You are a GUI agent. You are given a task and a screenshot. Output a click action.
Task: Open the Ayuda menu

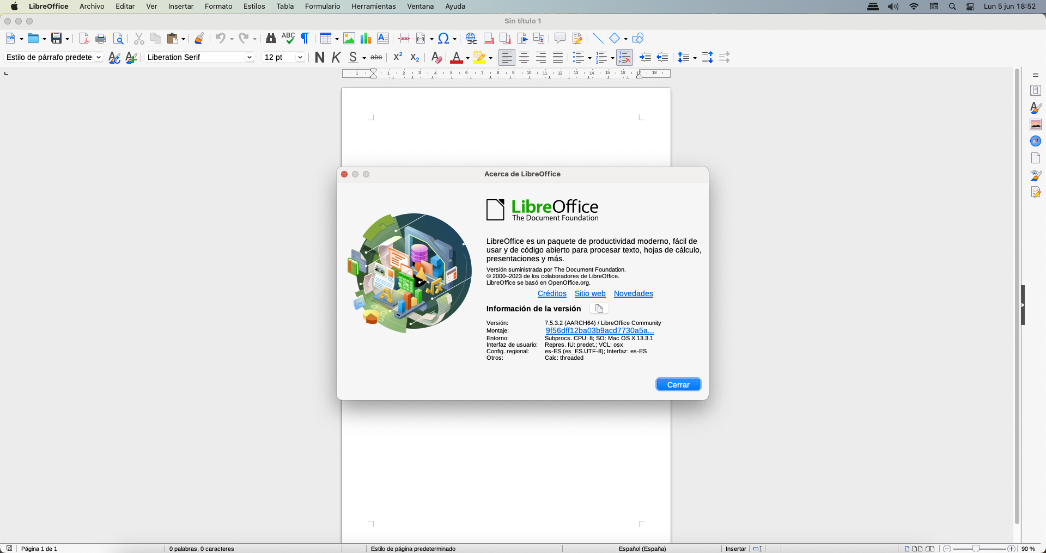point(455,6)
